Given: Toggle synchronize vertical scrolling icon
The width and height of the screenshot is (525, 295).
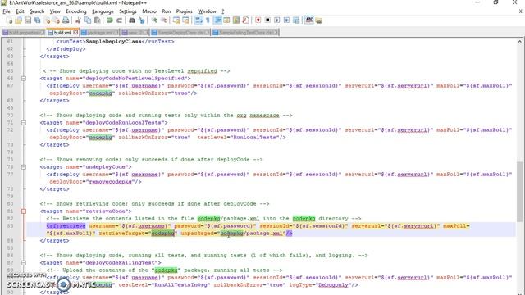Looking at the screenshot, I should 176,20.
